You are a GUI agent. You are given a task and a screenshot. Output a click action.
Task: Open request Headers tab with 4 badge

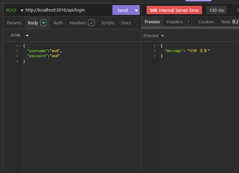[82, 23]
